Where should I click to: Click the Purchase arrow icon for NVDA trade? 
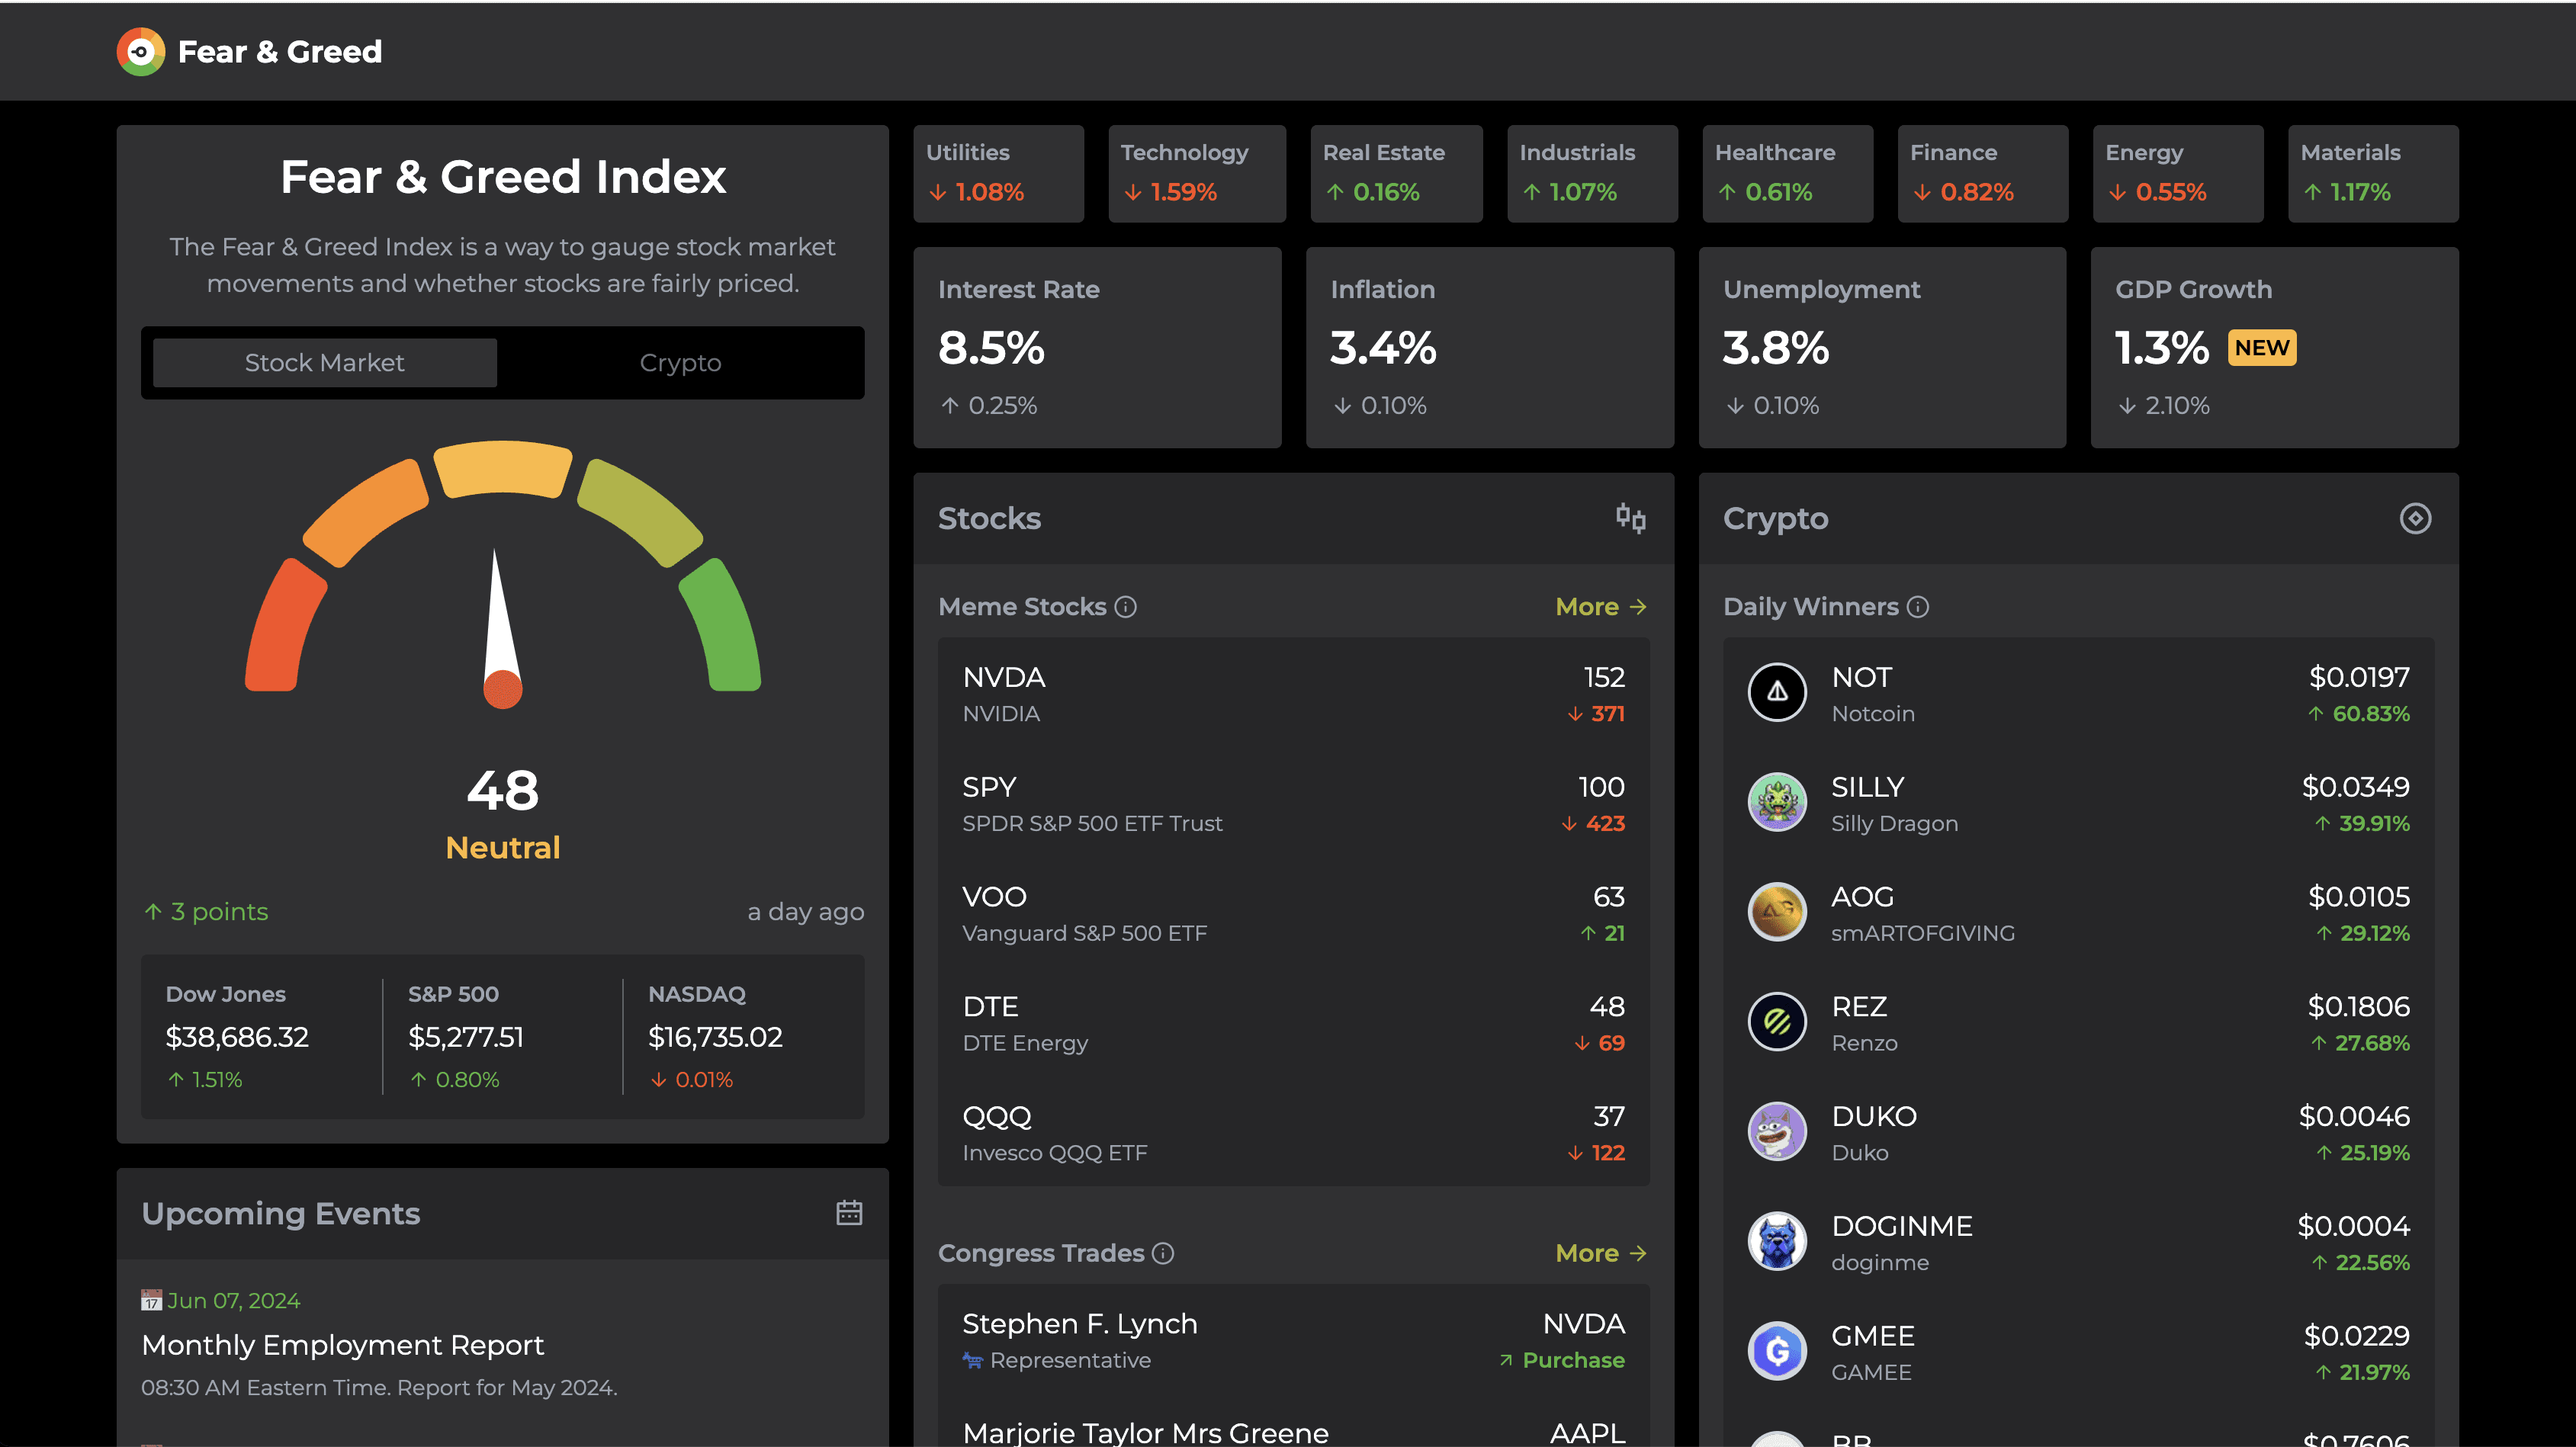[x=1505, y=1360]
